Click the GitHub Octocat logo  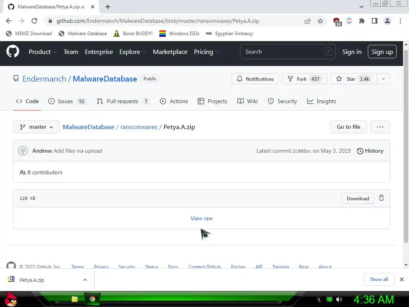[12, 52]
